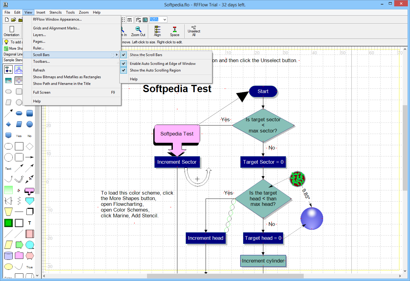
Task: Click the More Shapes button
Action: (13, 49)
